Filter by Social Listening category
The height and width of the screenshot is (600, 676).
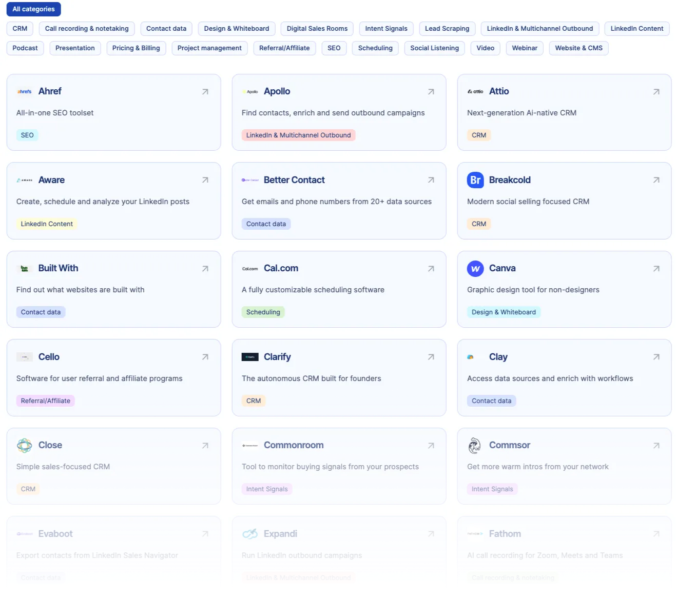coord(435,48)
